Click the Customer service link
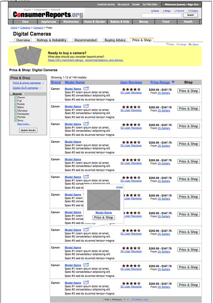 click(106, 4)
